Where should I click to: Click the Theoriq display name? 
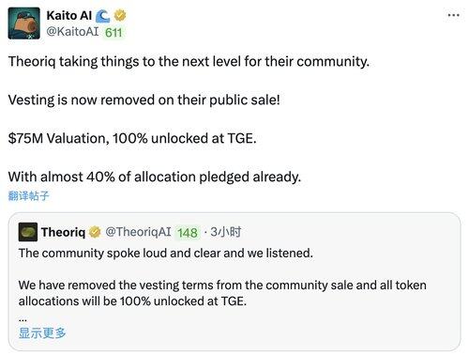tap(63, 232)
